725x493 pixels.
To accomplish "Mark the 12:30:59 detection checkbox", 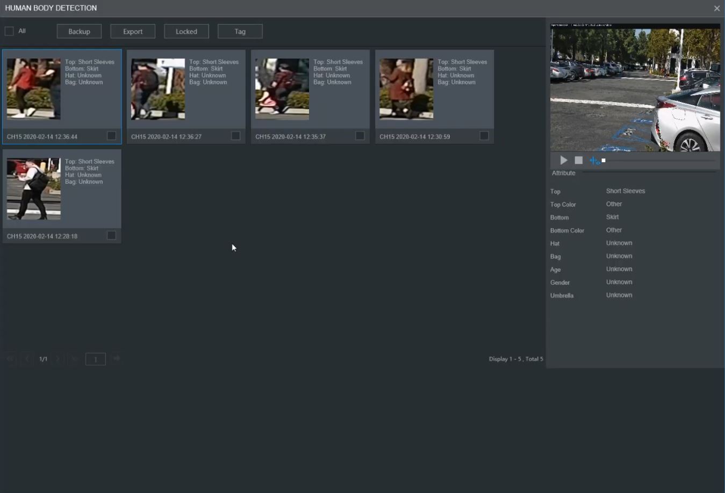I will tap(484, 136).
